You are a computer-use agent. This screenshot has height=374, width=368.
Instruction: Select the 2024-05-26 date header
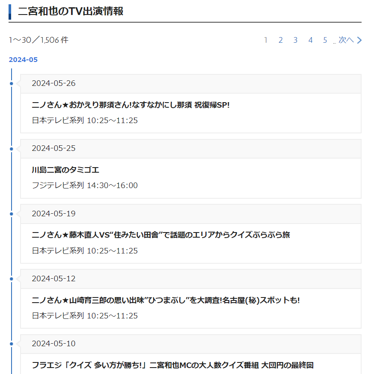coord(190,83)
